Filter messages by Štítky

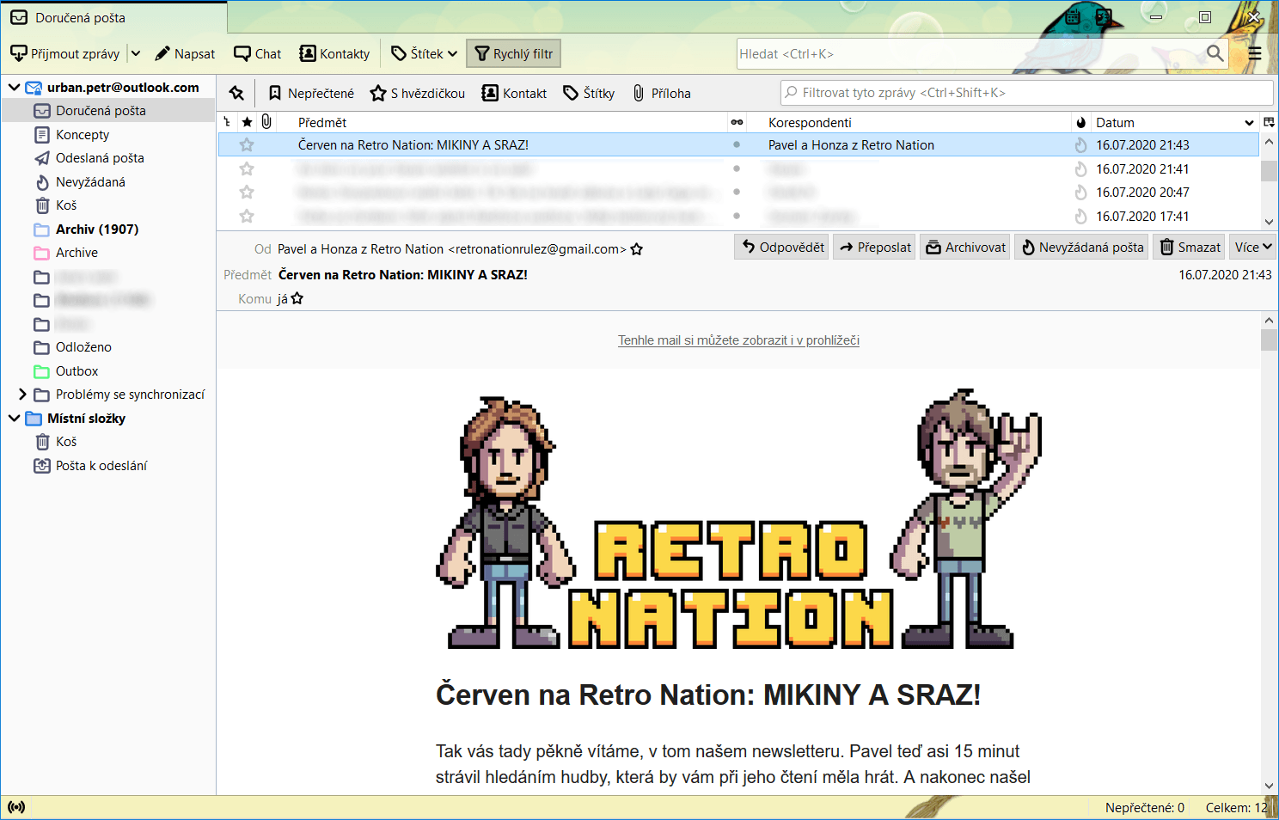pyautogui.click(x=589, y=93)
